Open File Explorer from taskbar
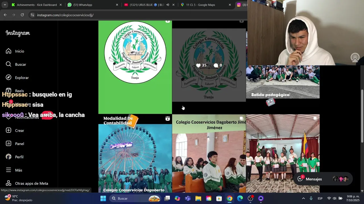 click(198, 198)
